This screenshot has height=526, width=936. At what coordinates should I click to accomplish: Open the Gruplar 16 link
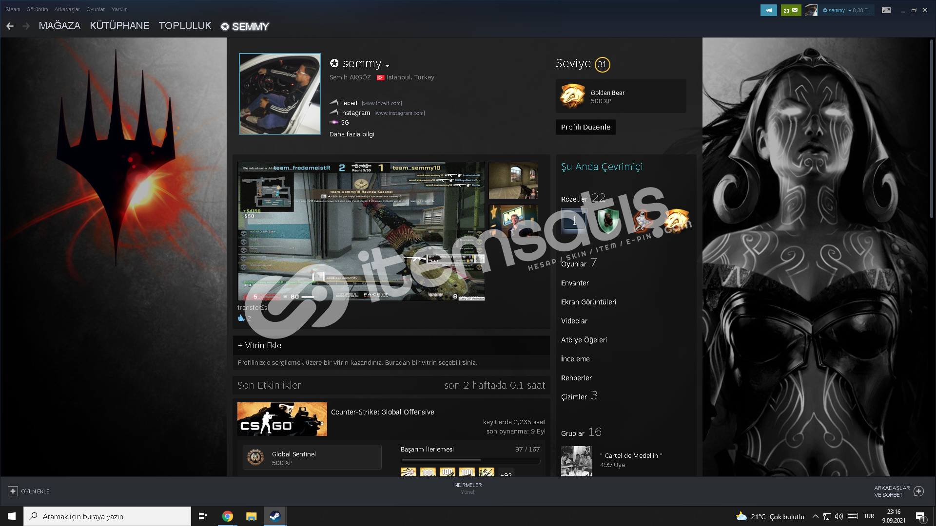coord(581,432)
